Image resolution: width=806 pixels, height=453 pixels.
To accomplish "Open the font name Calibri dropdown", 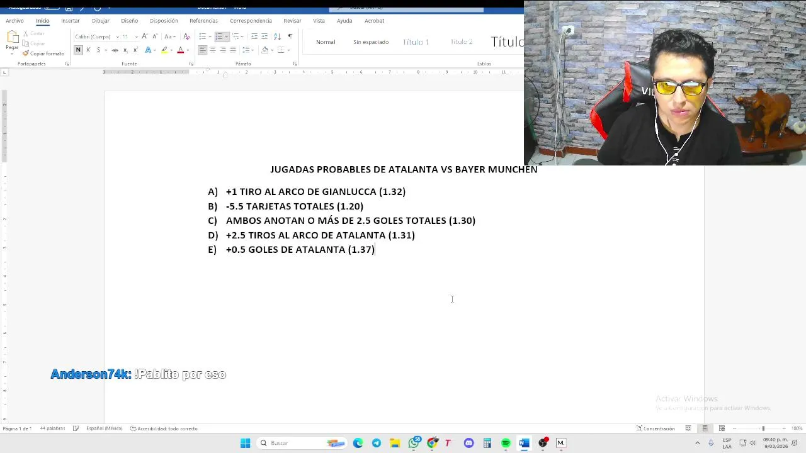I will click(x=118, y=36).
